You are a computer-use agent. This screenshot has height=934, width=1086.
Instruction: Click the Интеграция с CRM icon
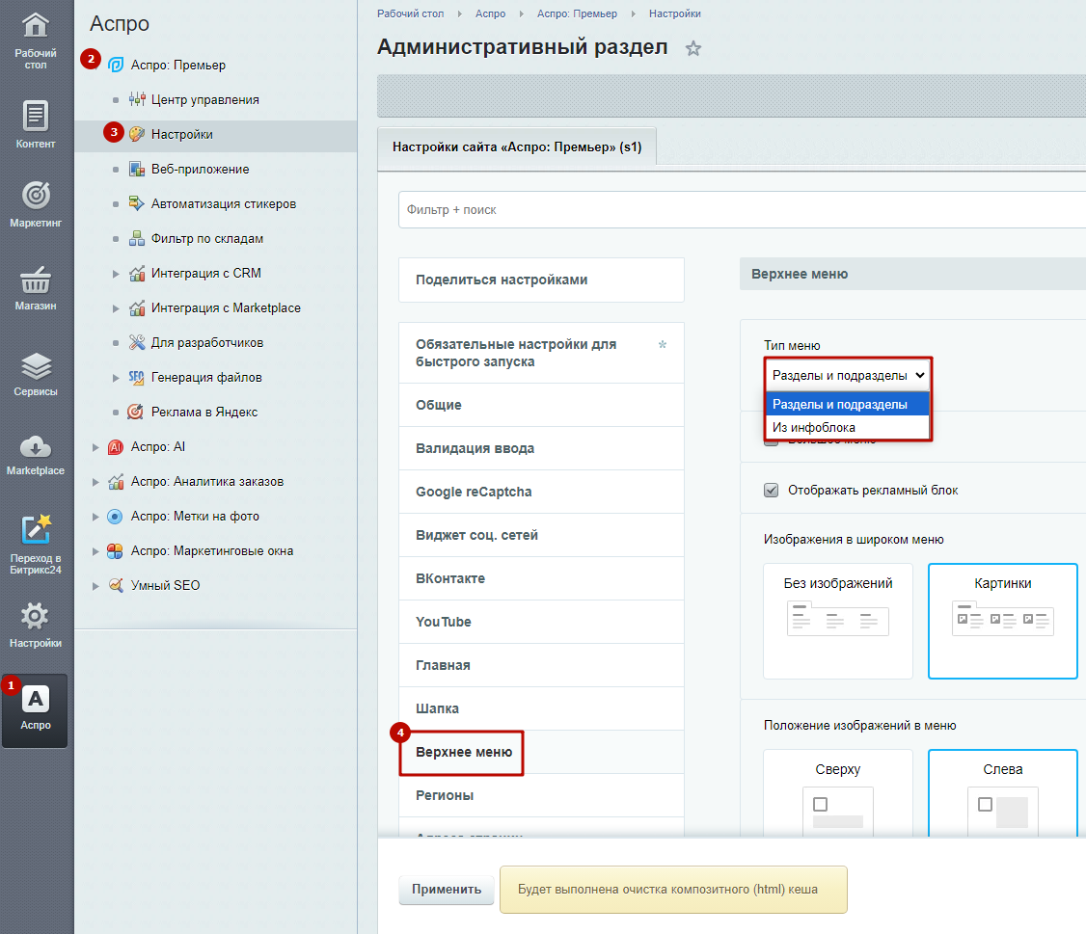pyautogui.click(x=137, y=273)
